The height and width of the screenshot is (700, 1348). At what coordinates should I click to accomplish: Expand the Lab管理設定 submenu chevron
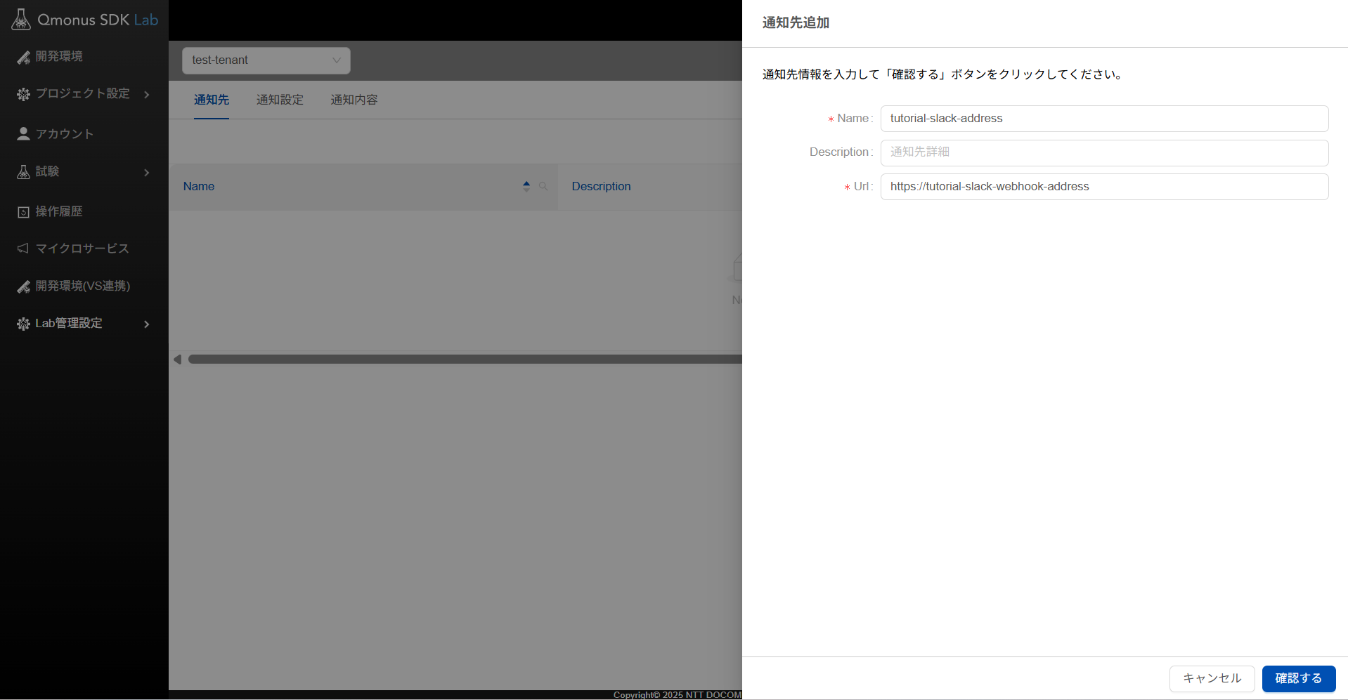[147, 324]
